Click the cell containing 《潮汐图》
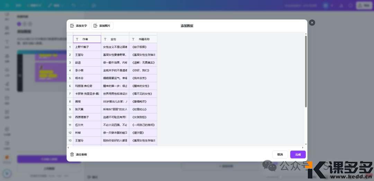This screenshot has height=181, width=374. [143, 133]
